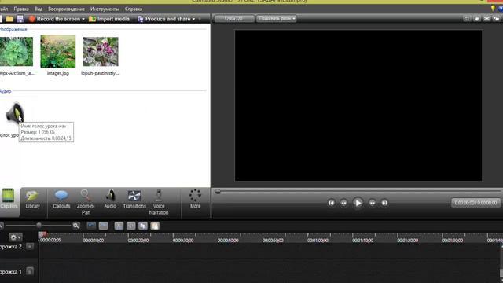Click the 0:00:00:00 timecode display

(x=475, y=203)
